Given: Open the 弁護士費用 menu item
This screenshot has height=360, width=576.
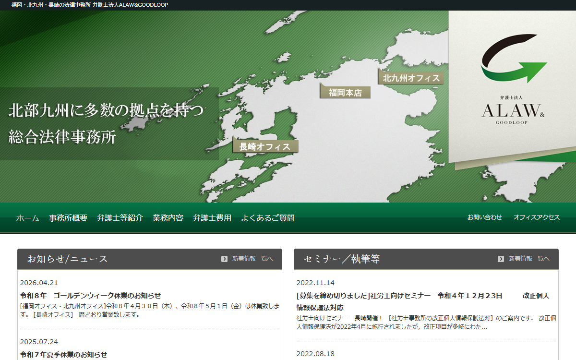Looking at the screenshot, I should (x=212, y=218).
